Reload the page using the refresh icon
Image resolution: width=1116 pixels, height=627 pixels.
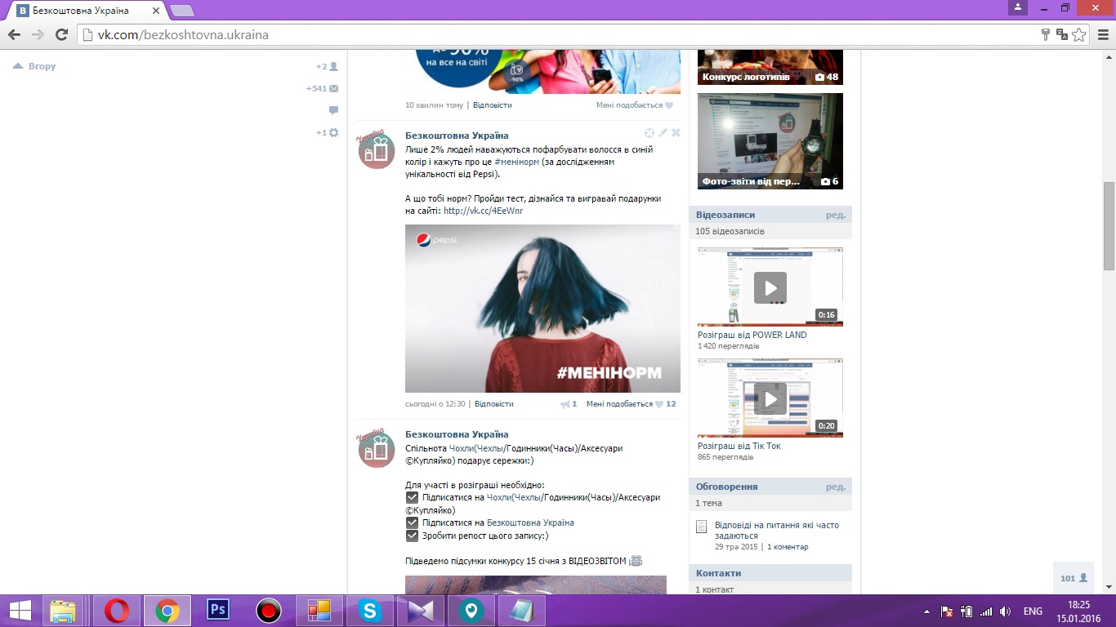(x=61, y=35)
